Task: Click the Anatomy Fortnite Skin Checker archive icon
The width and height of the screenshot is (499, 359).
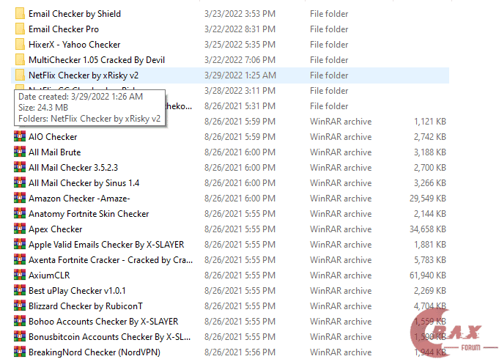Action: point(20,213)
